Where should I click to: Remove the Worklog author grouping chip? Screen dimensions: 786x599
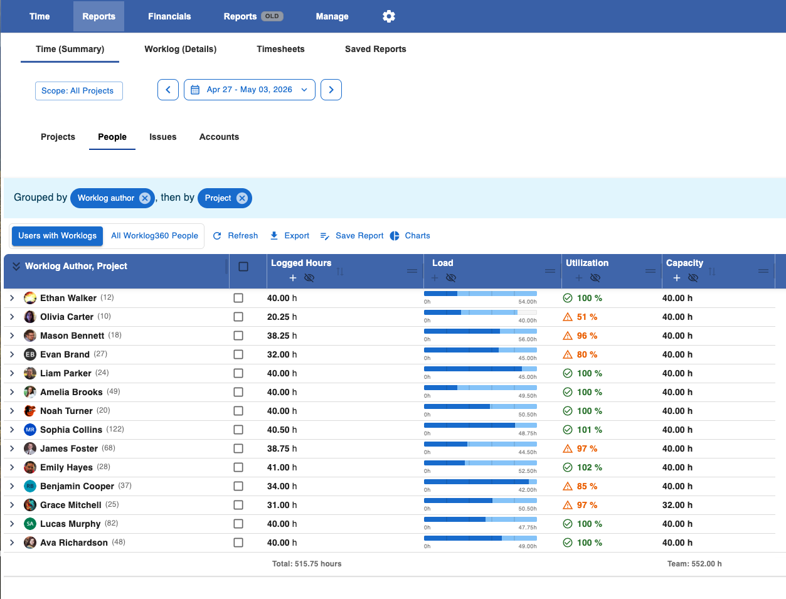click(x=145, y=198)
